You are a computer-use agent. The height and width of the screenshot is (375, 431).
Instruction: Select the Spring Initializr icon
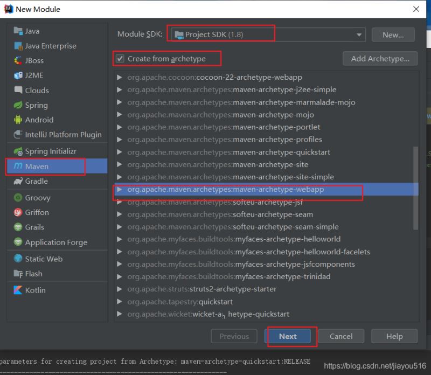point(18,151)
